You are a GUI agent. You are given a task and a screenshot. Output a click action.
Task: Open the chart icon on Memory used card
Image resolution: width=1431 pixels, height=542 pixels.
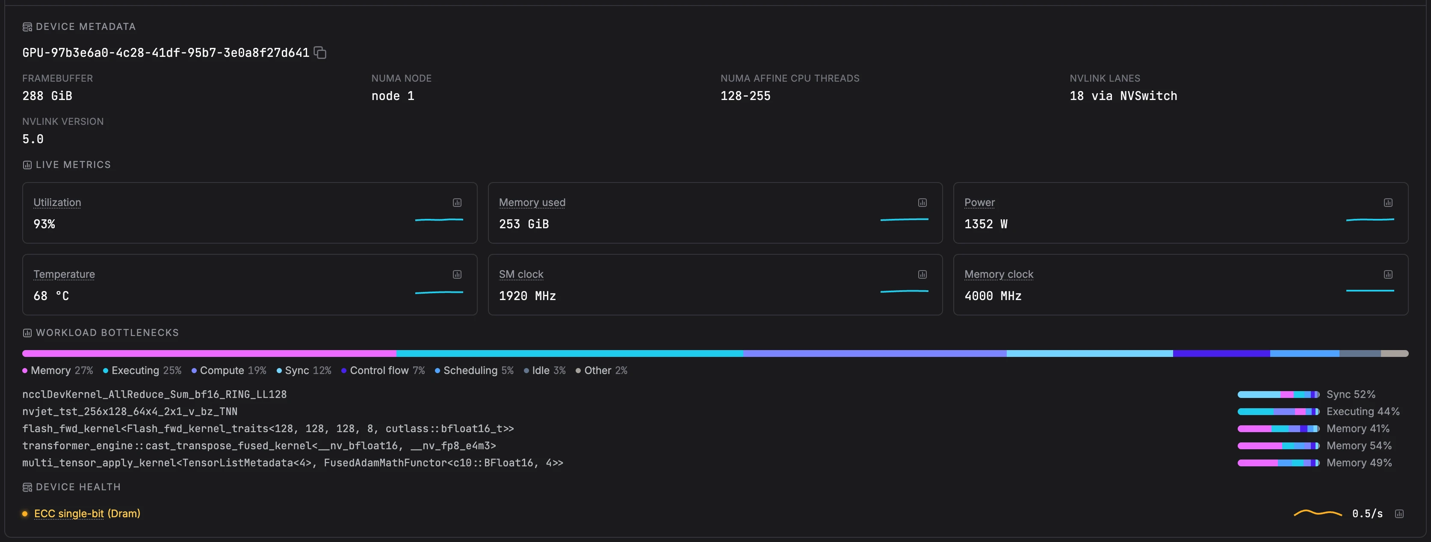(922, 203)
